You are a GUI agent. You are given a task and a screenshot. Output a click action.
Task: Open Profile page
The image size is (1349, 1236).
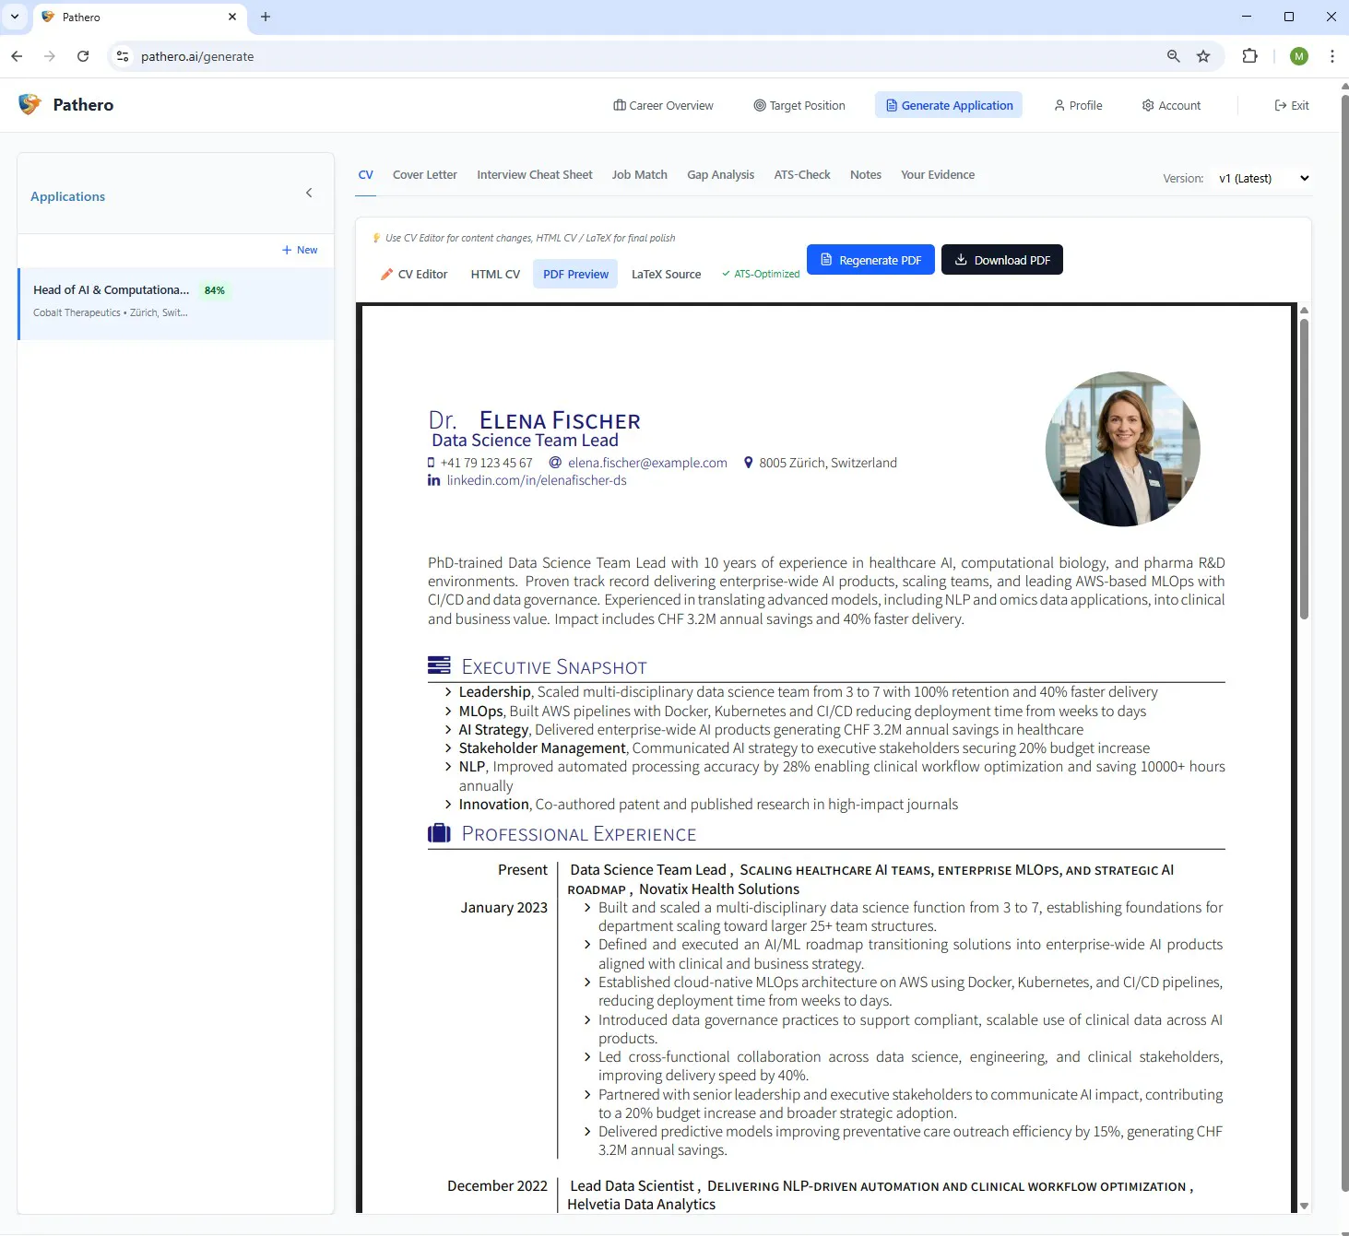point(1078,105)
